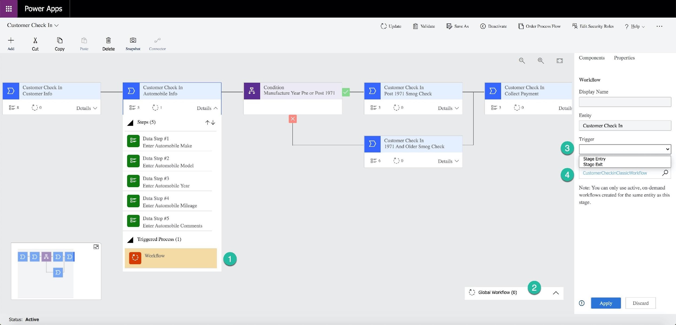676x325 pixels.
Task: Deactivate the process flow
Action: [x=493, y=26]
